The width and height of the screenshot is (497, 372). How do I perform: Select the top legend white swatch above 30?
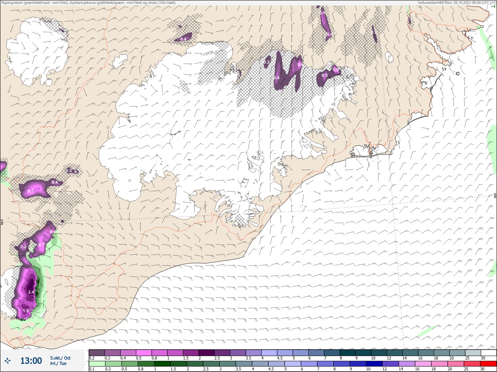coord(488,353)
